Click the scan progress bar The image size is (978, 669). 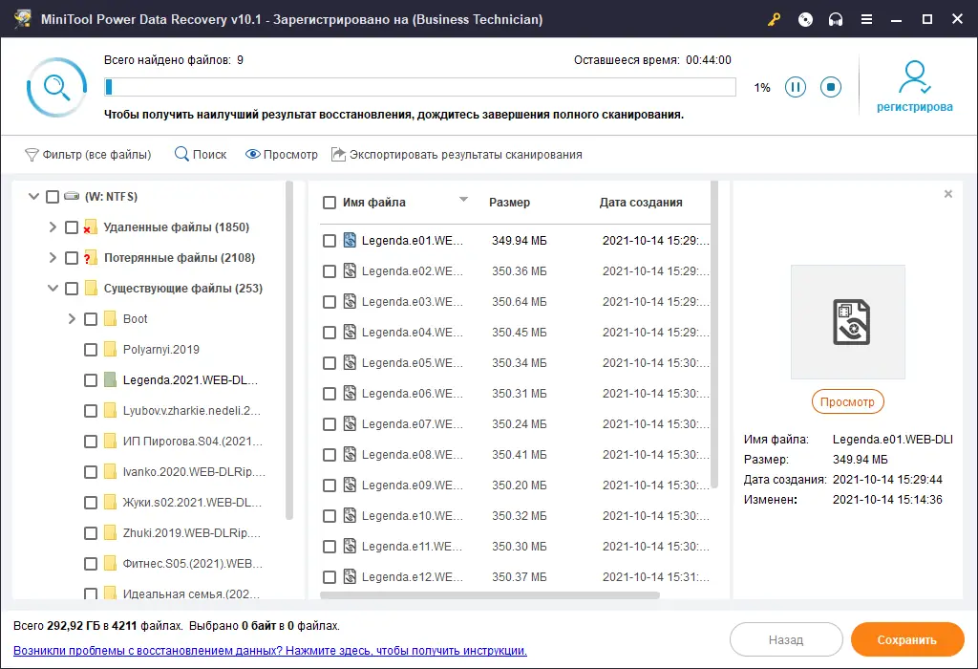tap(420, 87)
